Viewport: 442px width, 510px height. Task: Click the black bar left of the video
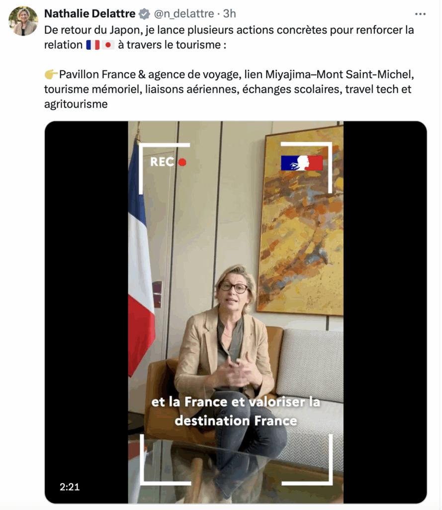tap(87, 312)
